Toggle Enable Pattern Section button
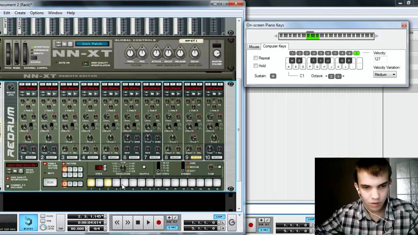Image resolution: width=418 pixels, height=235 pixels. point(45,164)
